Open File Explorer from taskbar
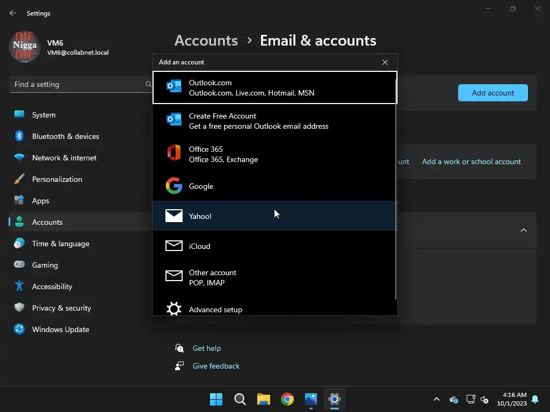550x412 pixels. click(263, 399)
